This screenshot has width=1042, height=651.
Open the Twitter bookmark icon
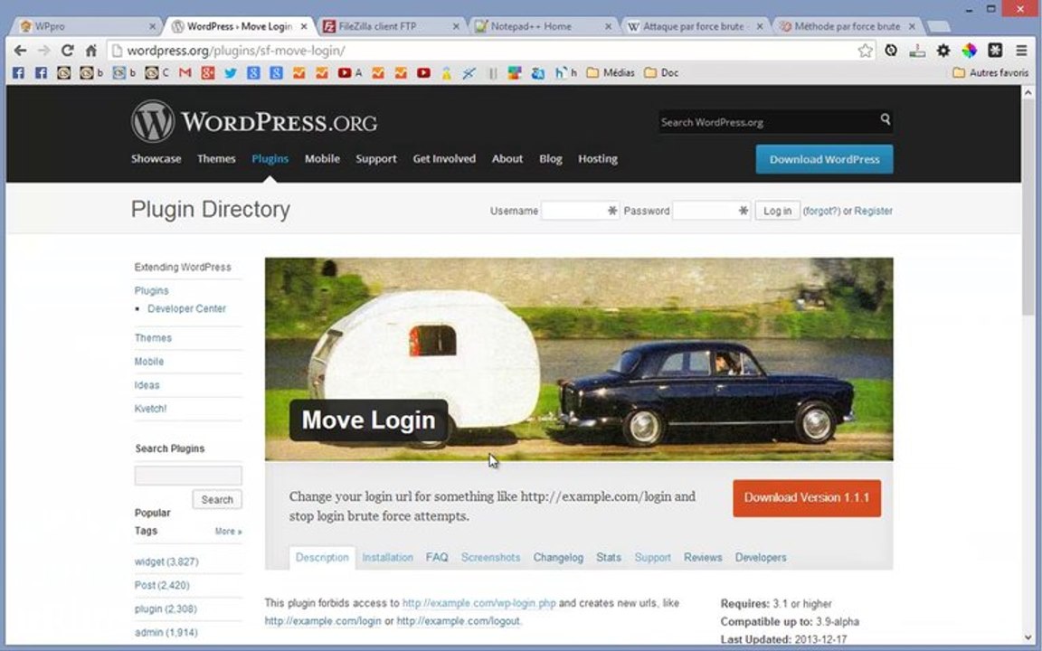tap(231, 73)
